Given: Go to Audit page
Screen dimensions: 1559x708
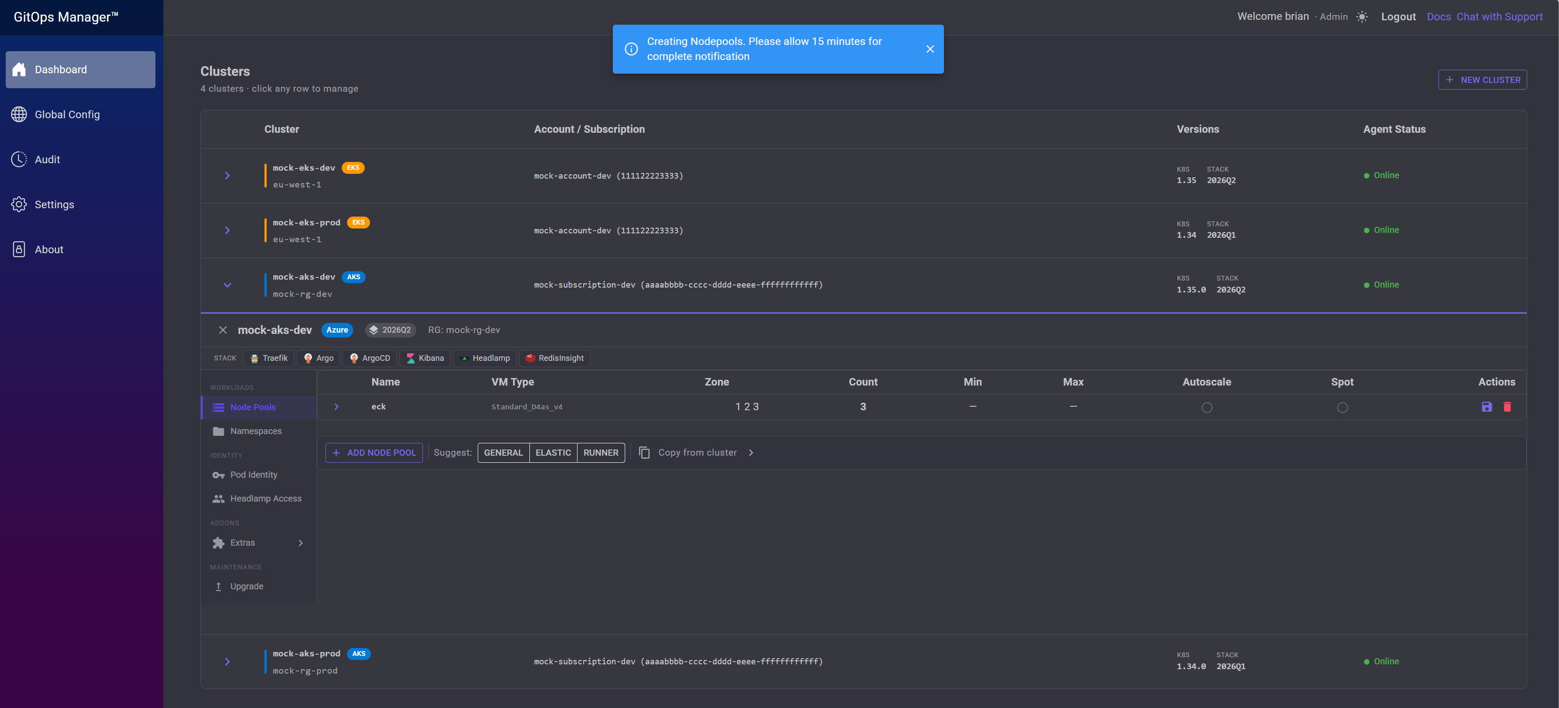Looking at the screenshot, I should click(80, 159).
